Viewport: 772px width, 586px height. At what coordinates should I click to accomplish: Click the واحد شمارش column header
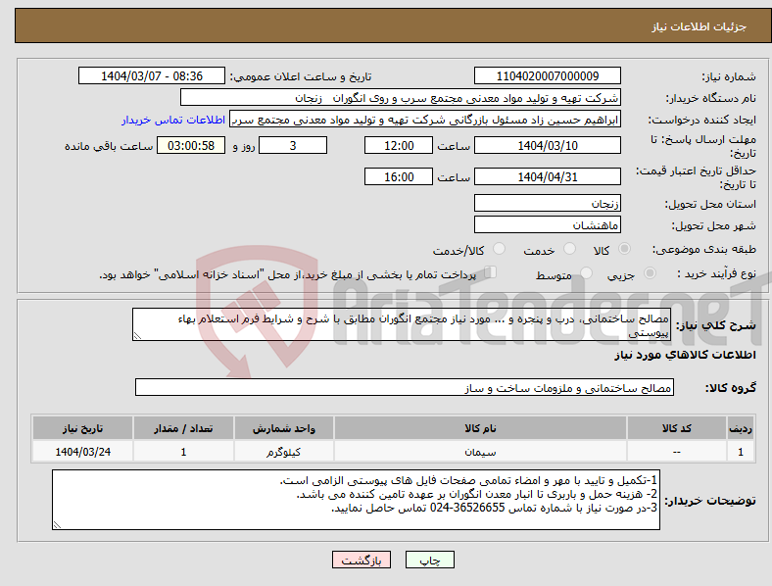pos(283,428)
